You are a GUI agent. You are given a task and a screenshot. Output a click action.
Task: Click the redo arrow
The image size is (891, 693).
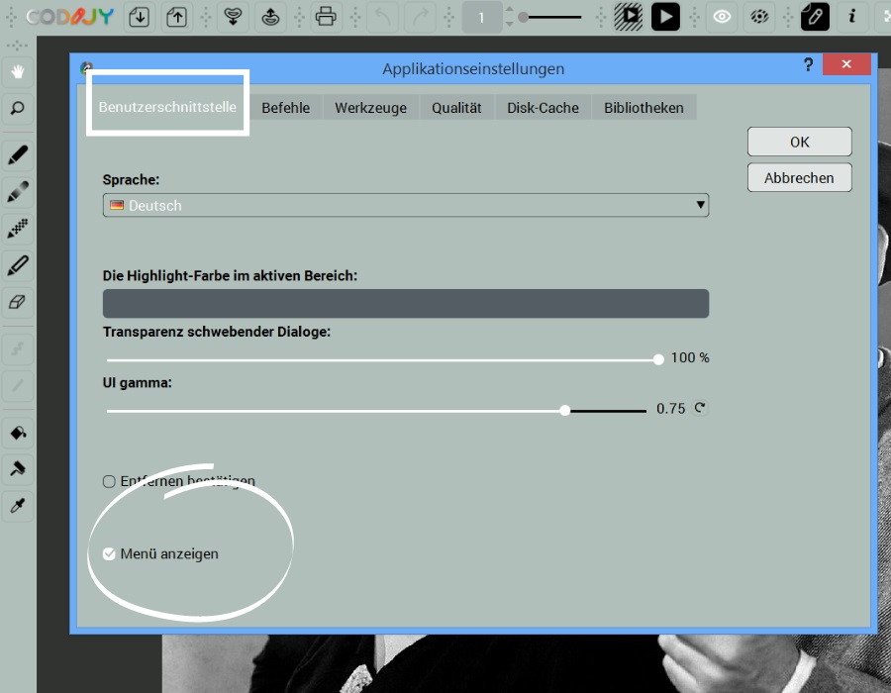point(421,17)
